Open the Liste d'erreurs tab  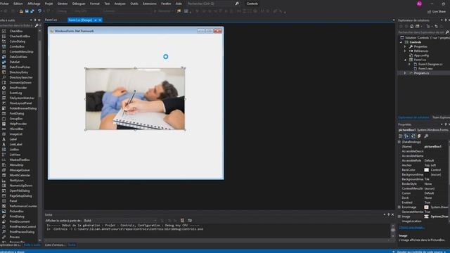click(55, 245)
